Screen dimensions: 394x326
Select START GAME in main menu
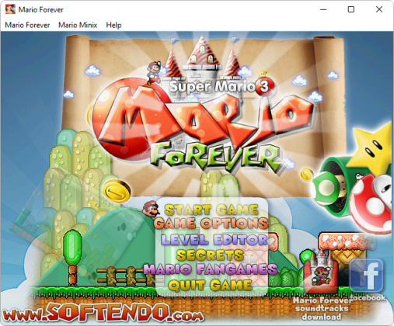coord(211,210)
